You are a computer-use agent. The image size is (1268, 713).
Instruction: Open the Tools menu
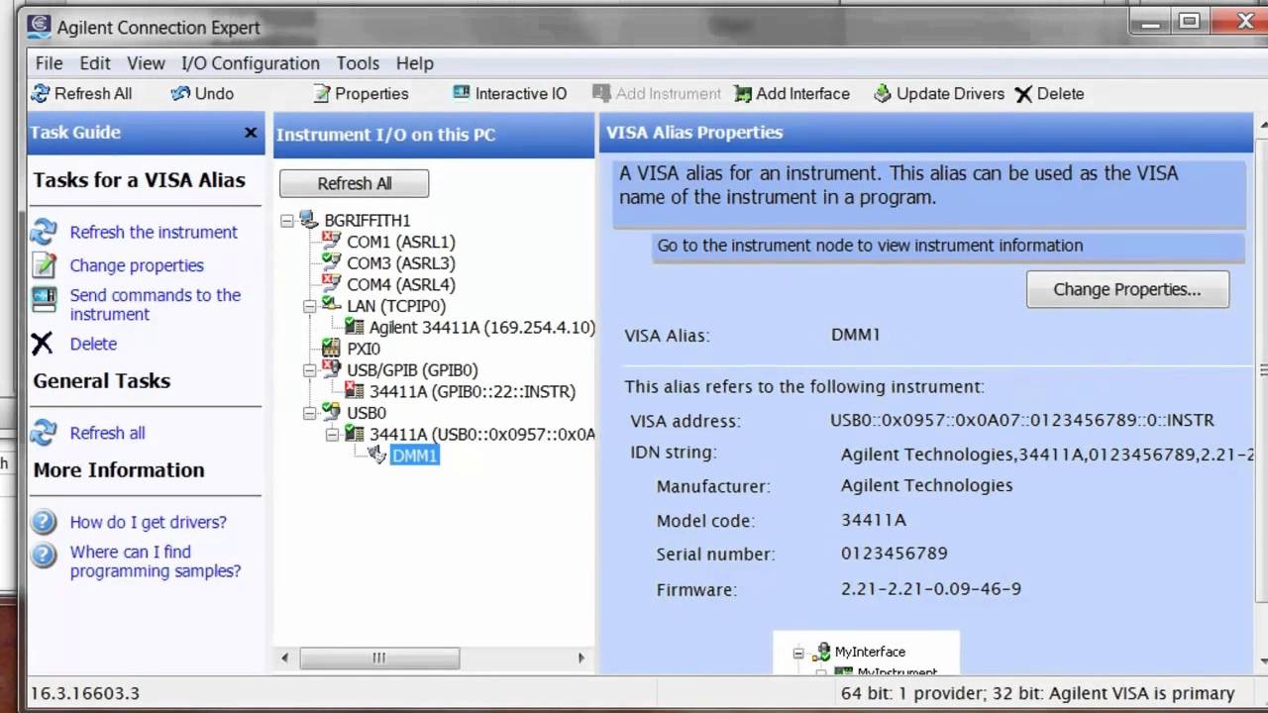pyautogui.click(x=358, y=62)
